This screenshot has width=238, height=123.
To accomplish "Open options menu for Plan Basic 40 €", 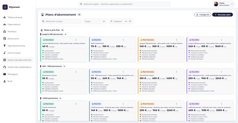I will [76, 40].
